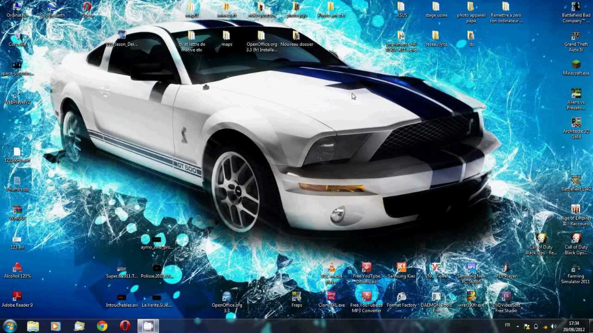Open Opera from the taskbar
This screenshot has width=593, height=333.
click(x=125, y=326)
